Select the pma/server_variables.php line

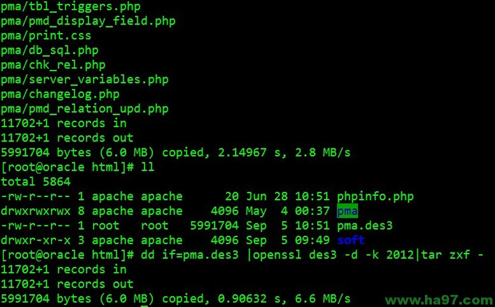click(84, 79)
